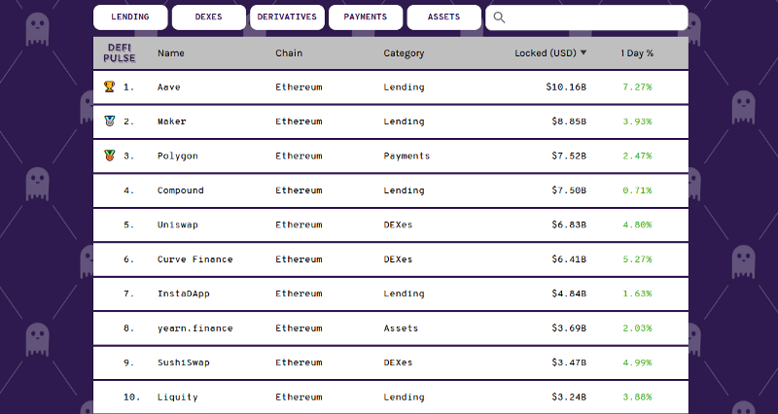Viewport: 778px width, 414px height.
Task: Click the 7.27% daily change
Action: click(637, 86)
